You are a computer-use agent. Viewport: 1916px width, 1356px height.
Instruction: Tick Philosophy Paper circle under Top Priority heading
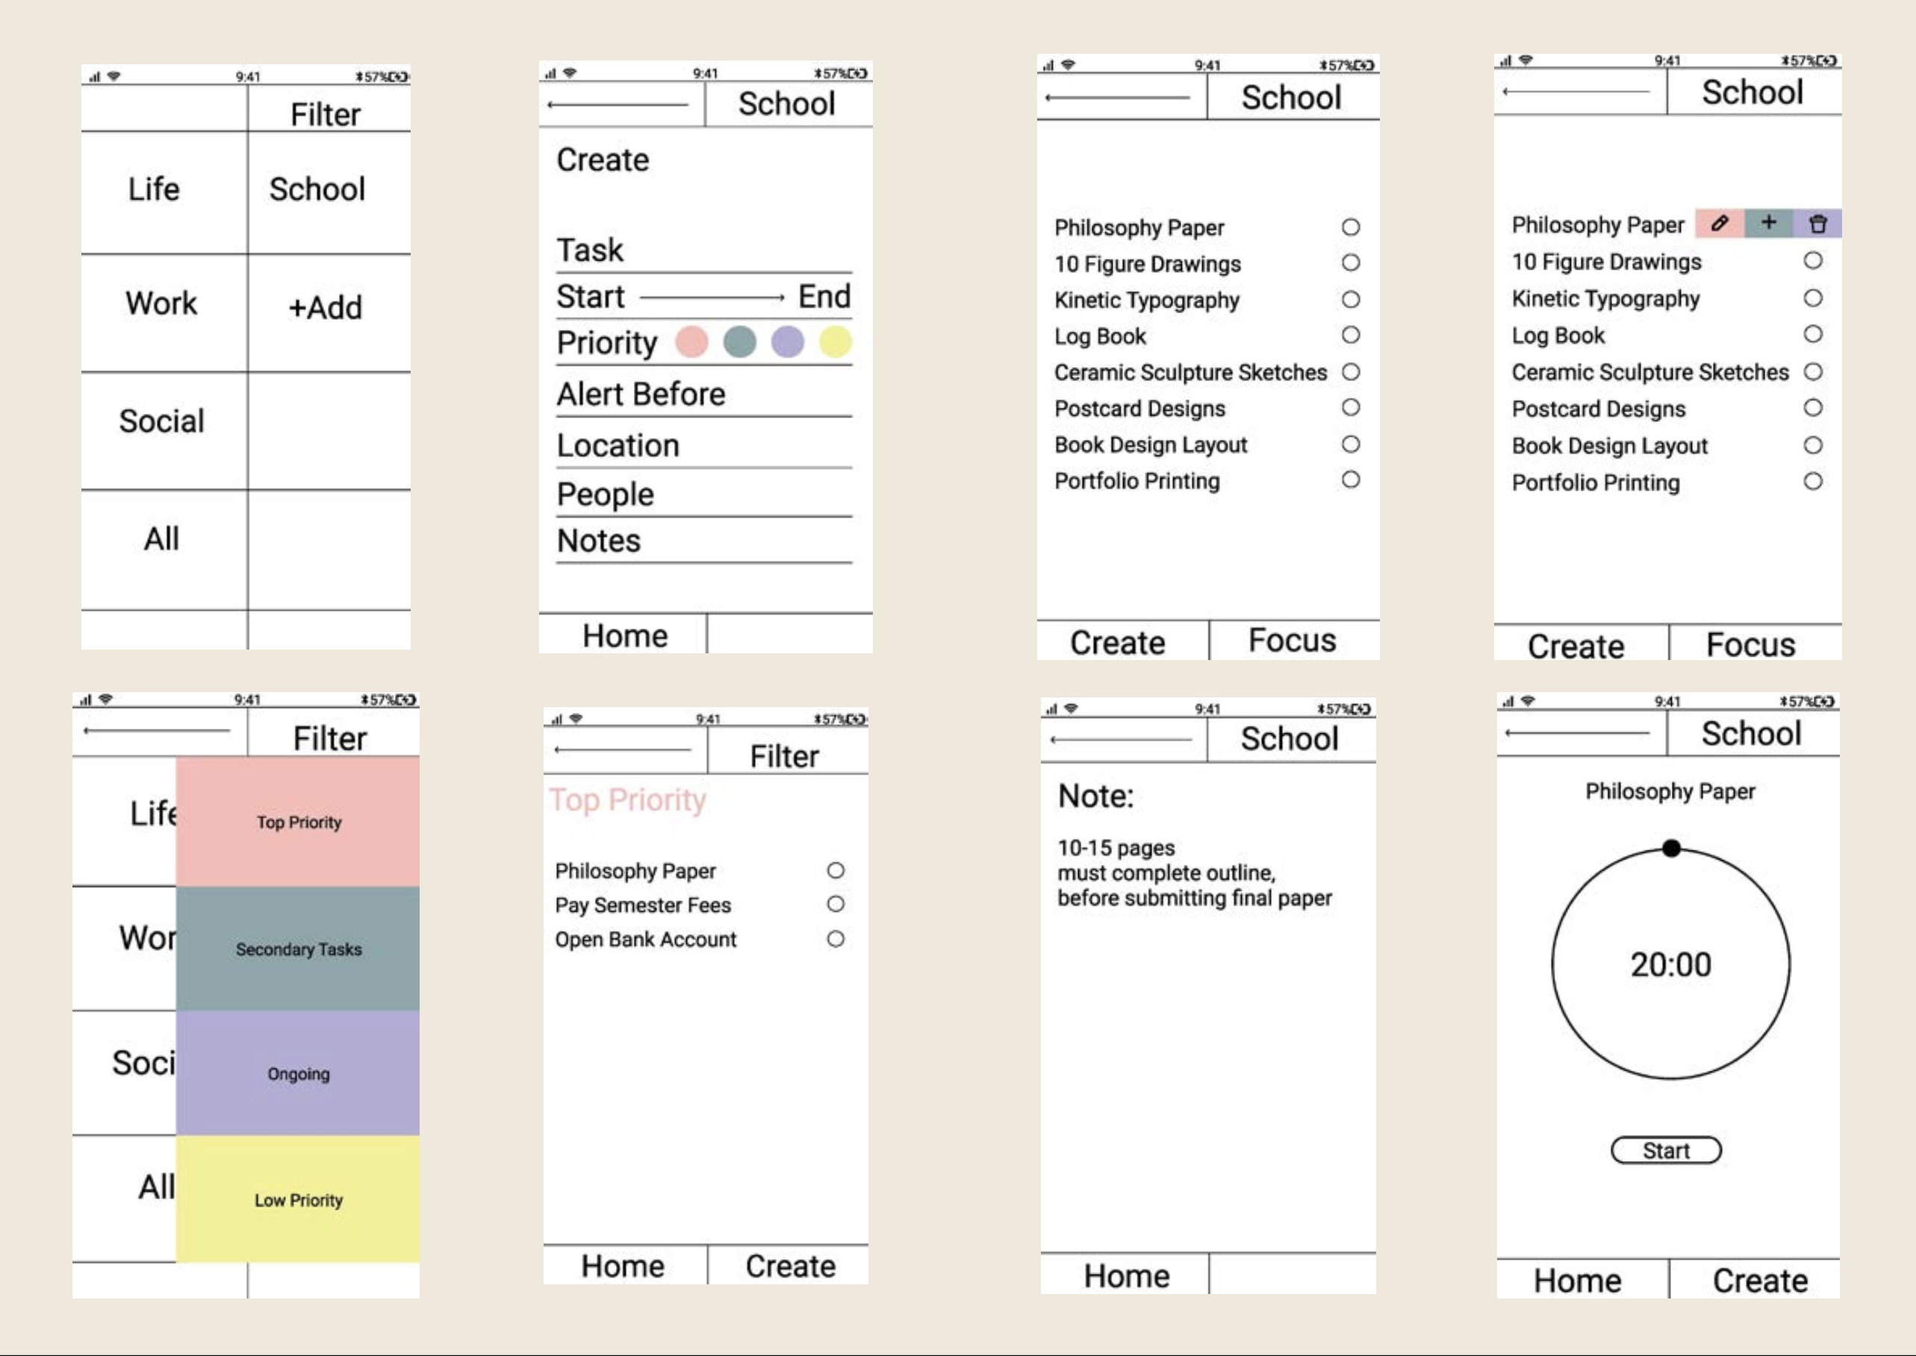tap(835, 871)
